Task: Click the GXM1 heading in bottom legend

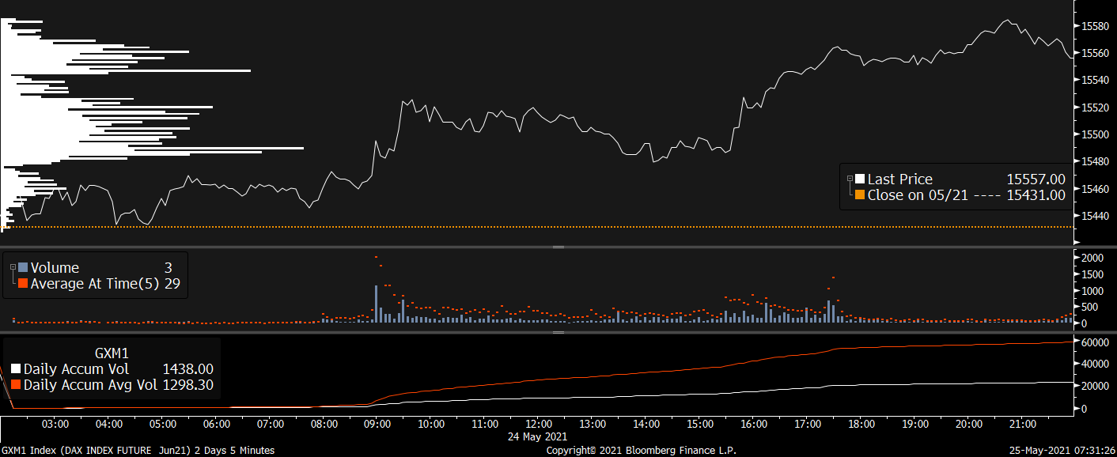Action: (x=112, y=353)
